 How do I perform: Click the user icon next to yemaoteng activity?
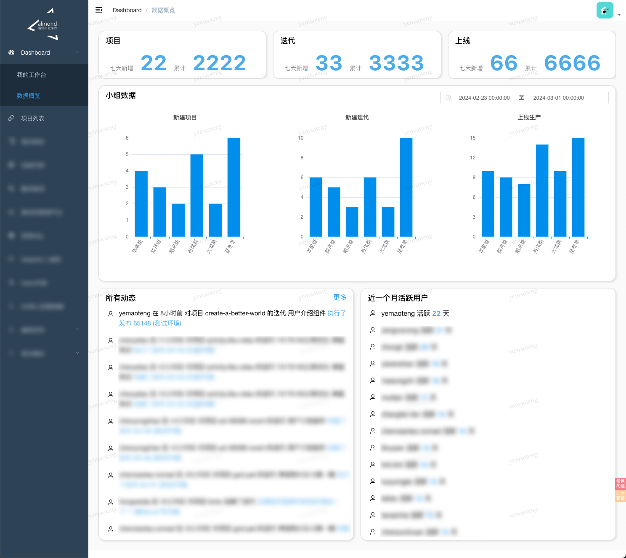111,313
